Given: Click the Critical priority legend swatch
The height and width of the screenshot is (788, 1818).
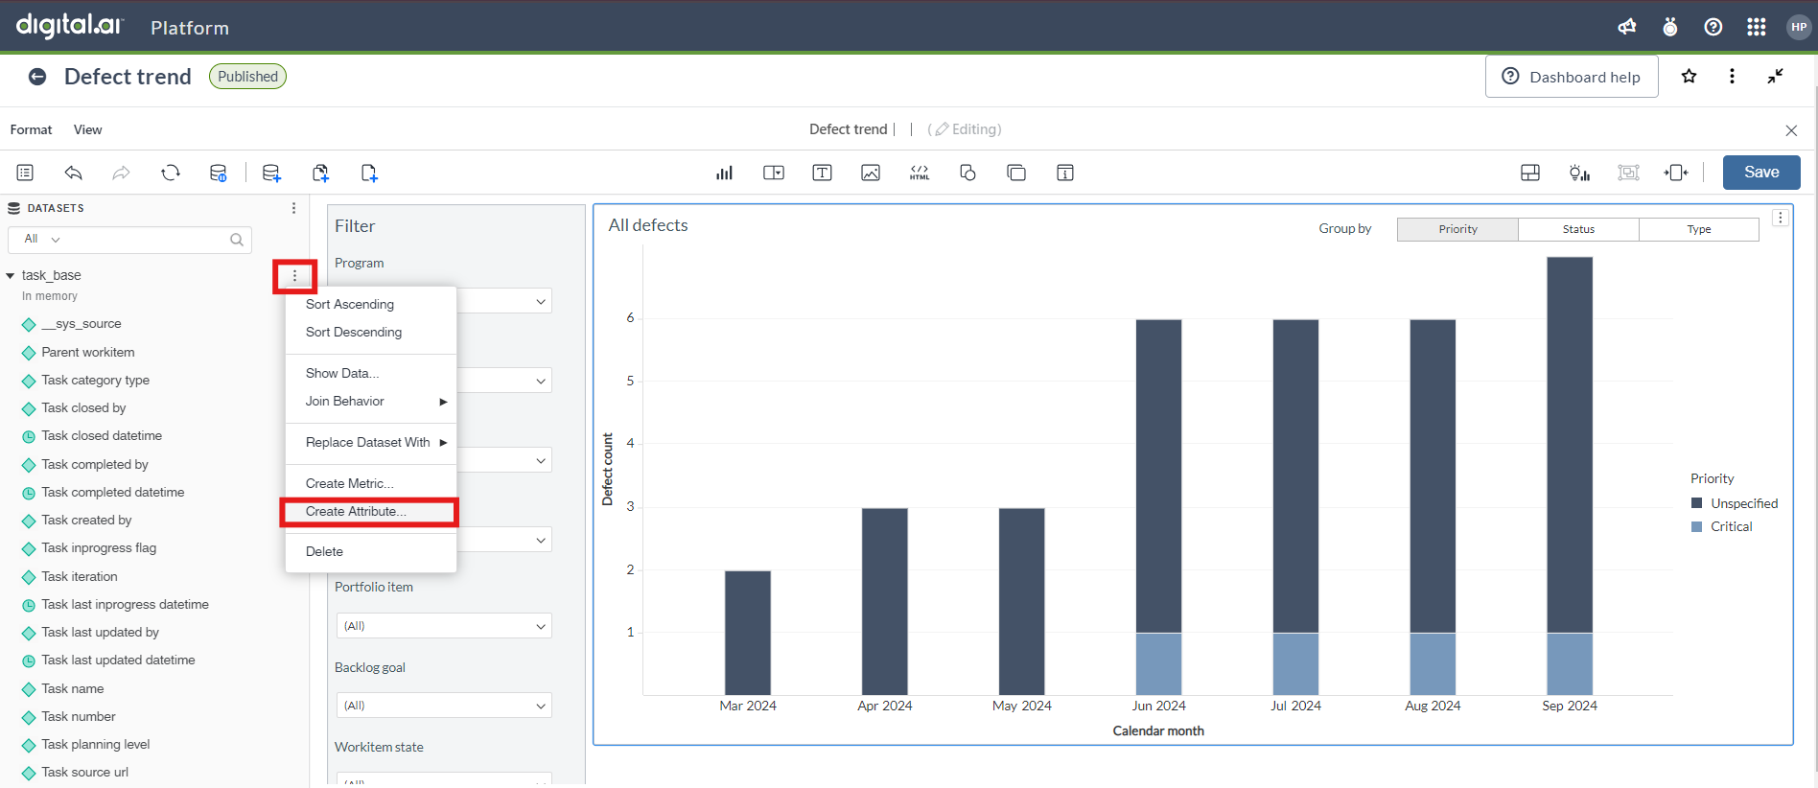Looking at the screenshot, I should coord(1697,526).
